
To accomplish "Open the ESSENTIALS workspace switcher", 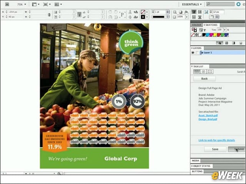I will coord(192,4).
